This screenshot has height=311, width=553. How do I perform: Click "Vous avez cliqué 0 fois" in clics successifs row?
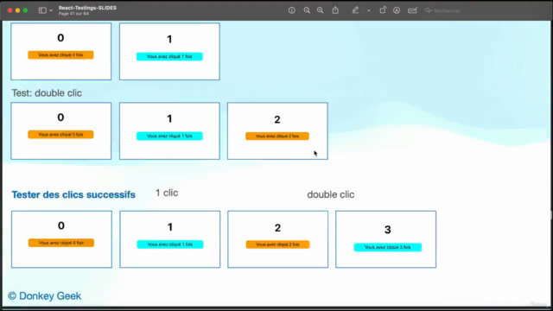(x=61, y=243)
